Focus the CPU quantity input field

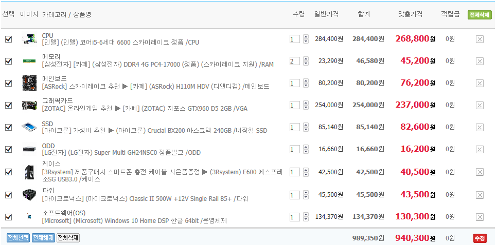coord(294,39)
